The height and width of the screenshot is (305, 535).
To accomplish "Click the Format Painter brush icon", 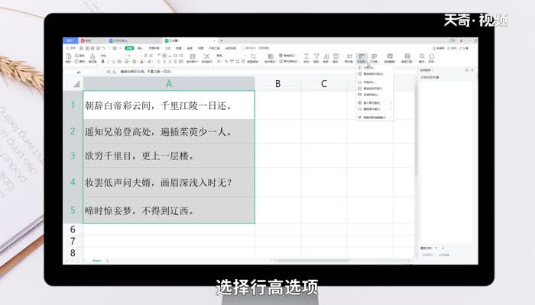I will click(92, 56).
